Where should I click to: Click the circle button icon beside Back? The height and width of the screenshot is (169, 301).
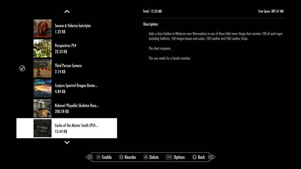point(194,157)
